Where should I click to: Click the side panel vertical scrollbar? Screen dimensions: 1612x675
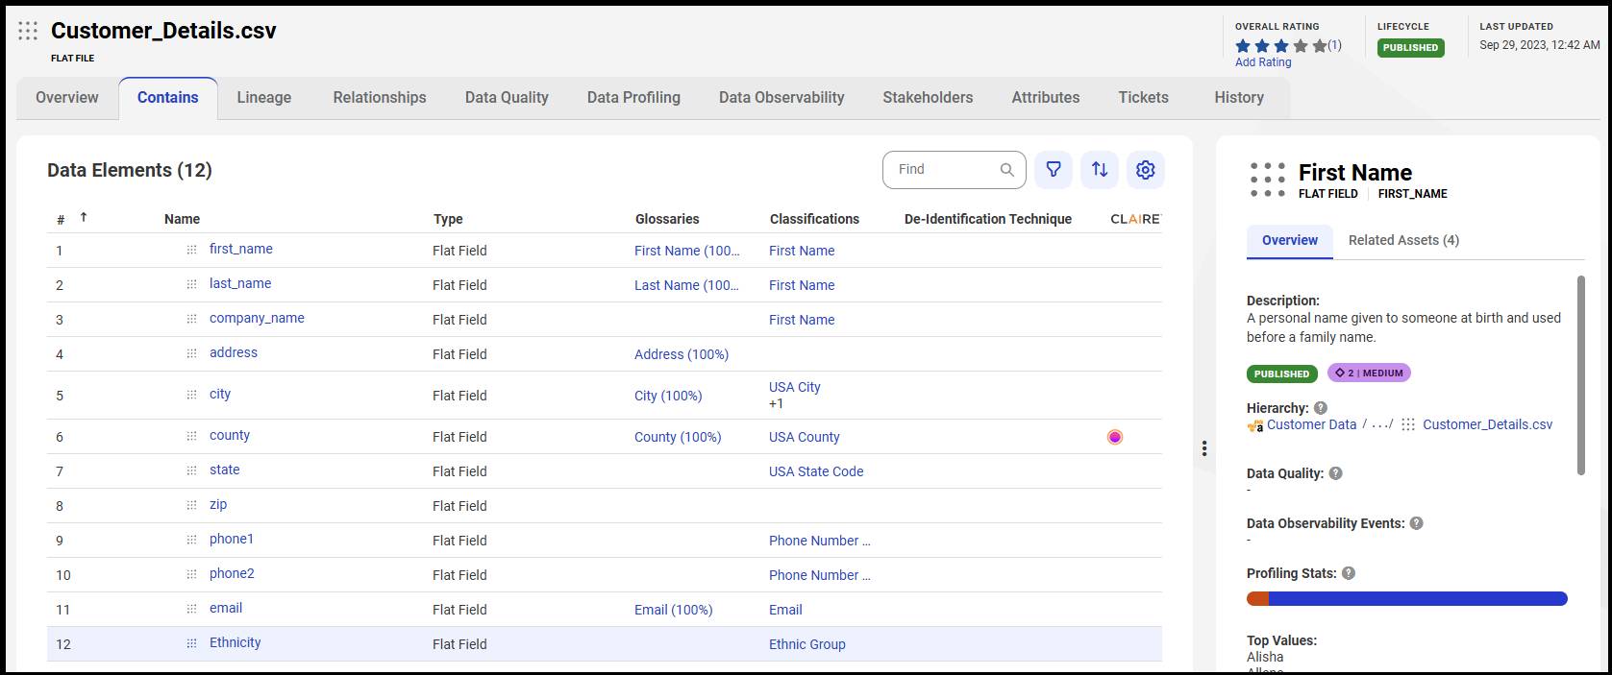pos(1580,374)
